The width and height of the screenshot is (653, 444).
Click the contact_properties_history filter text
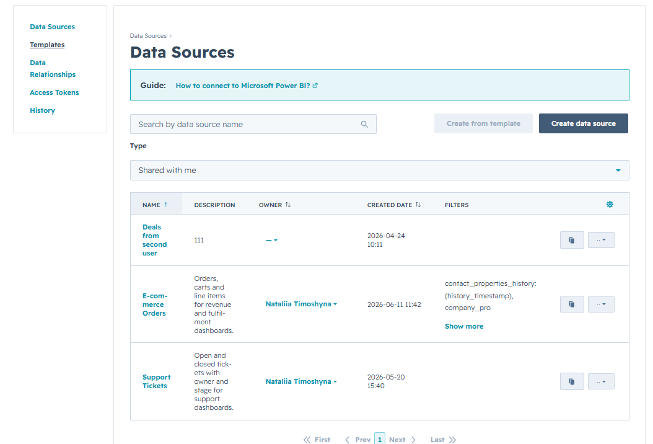[x=490, y=296]
